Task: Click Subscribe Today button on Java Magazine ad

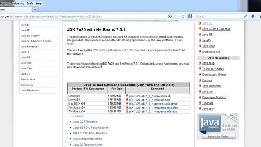Action: click(219, 136)
